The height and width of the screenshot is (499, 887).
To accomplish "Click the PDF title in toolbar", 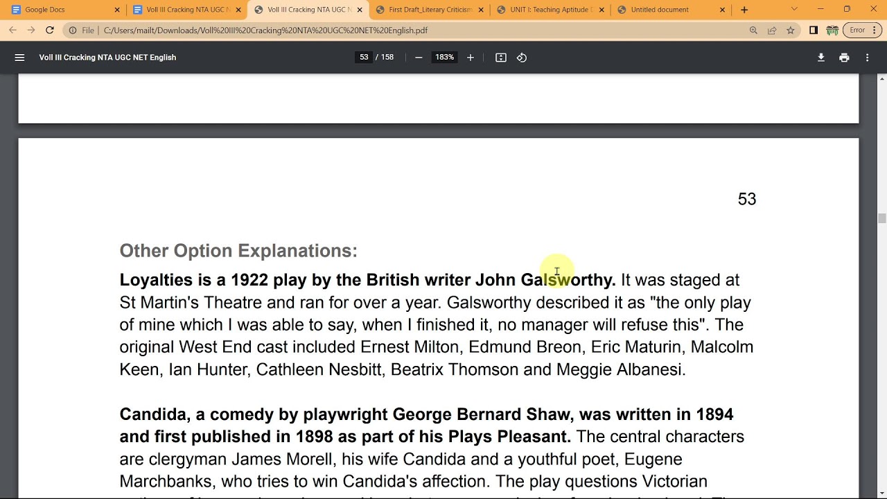I will (x=107, y=58).
